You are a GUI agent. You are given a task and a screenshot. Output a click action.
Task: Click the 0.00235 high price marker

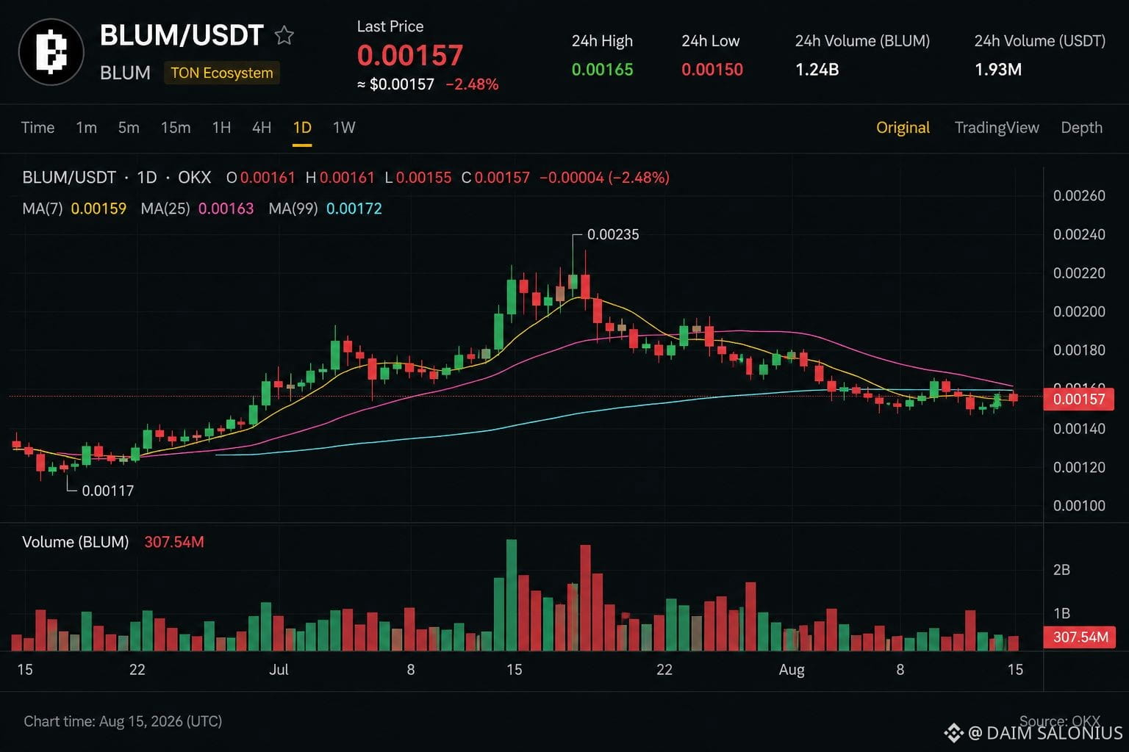pyautogui.click(x=613, y=235)
